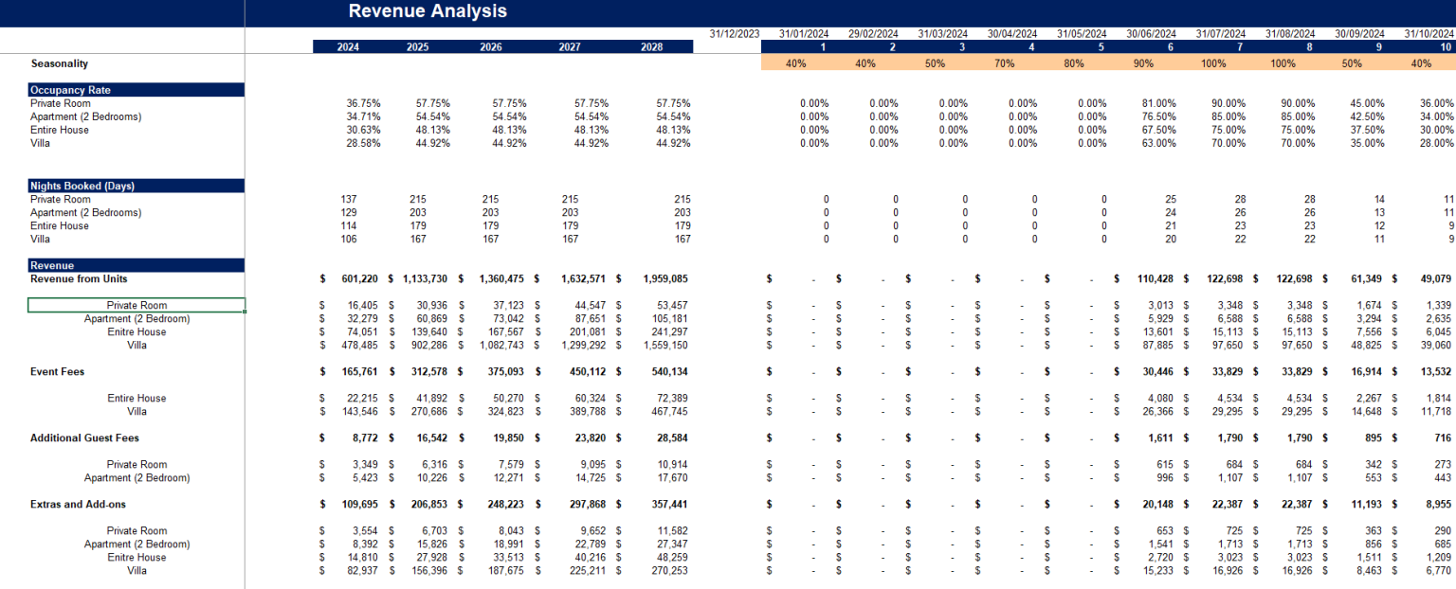Select the 2024 year column header

pyautogui.click(x=348, y=46)
